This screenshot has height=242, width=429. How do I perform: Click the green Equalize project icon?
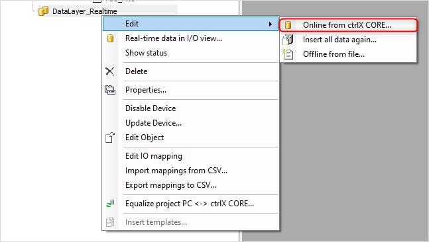[110, 204]
